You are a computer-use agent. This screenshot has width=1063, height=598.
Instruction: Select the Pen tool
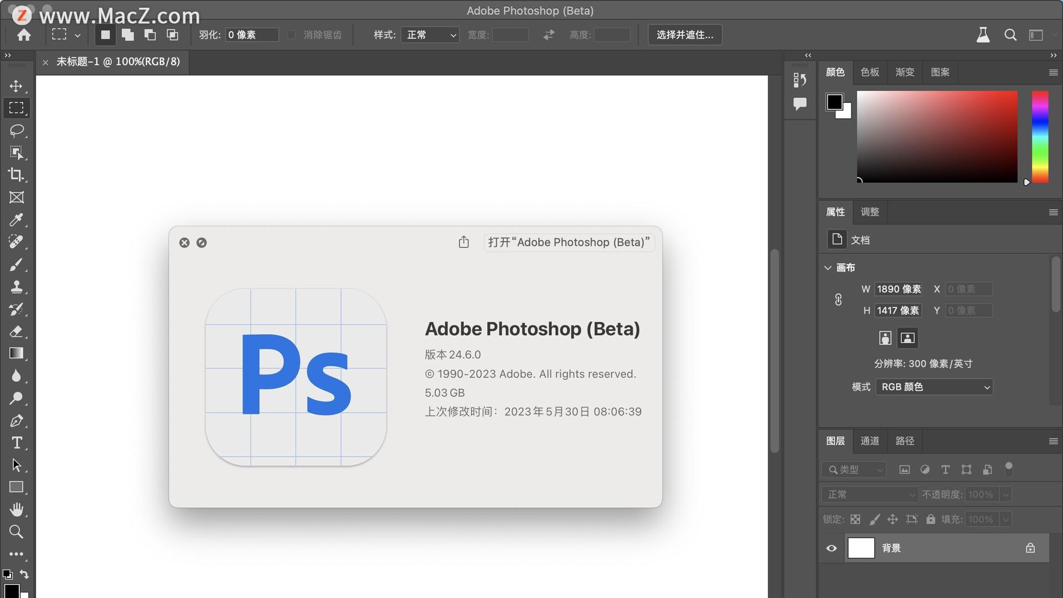tap(16, 420)
